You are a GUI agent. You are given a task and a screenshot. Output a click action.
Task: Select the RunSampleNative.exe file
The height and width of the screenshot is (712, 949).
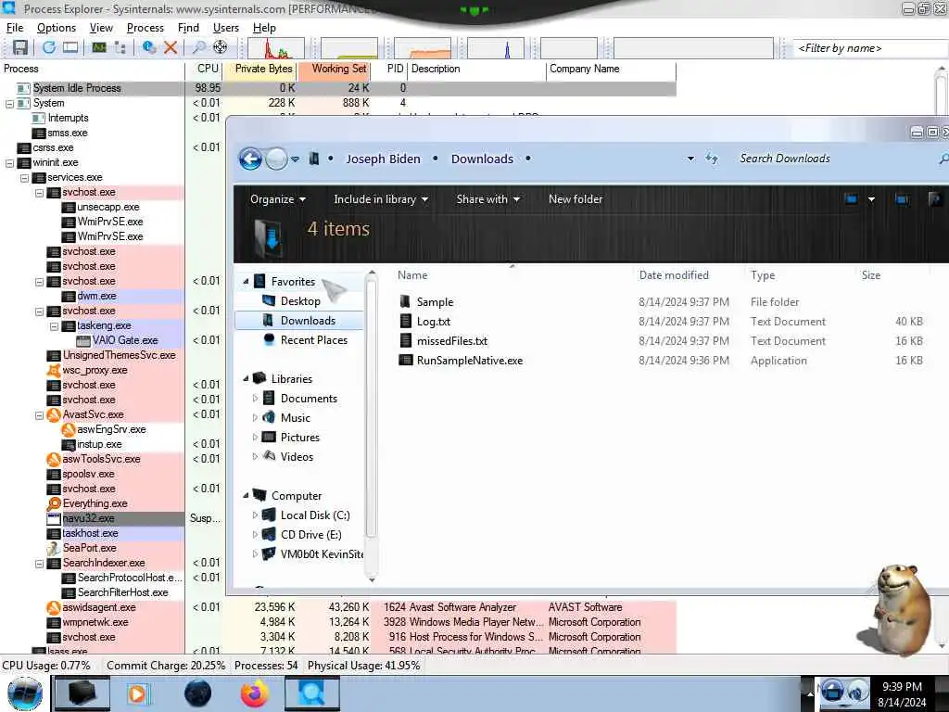click(470, 361)
